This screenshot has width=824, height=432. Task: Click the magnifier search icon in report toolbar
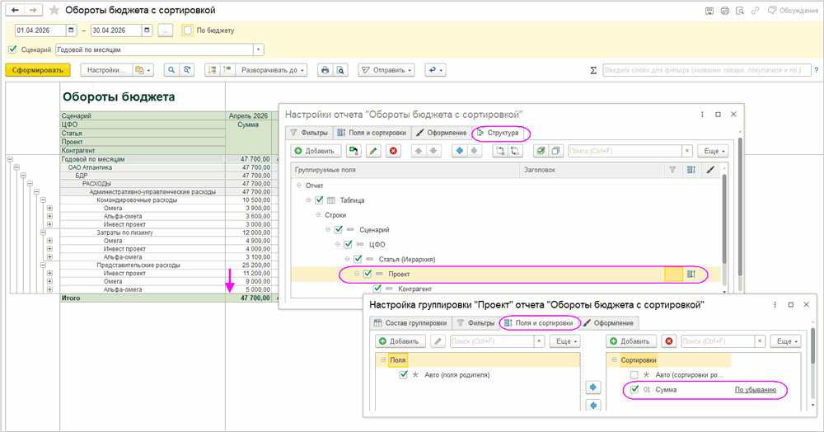pos(171,70)
